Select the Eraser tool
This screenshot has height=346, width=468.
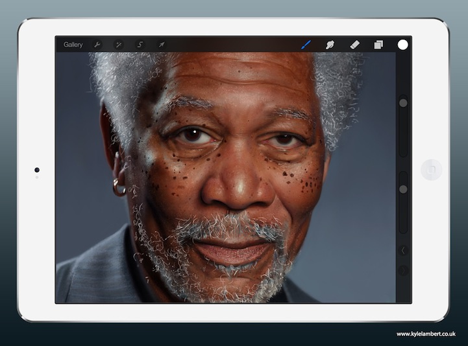point(354,45)
